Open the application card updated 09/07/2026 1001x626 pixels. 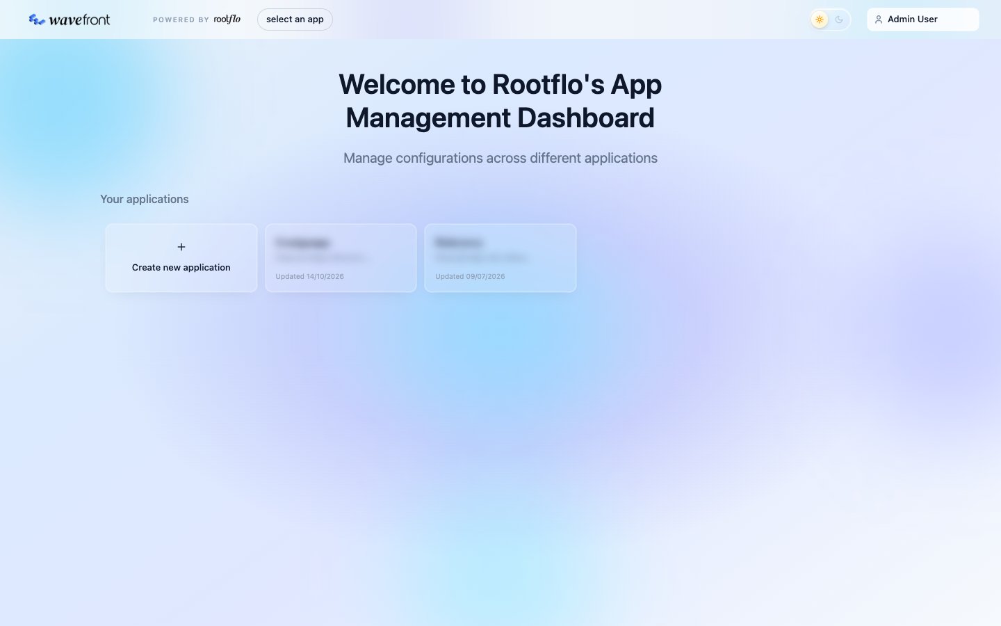click(500, 258)
